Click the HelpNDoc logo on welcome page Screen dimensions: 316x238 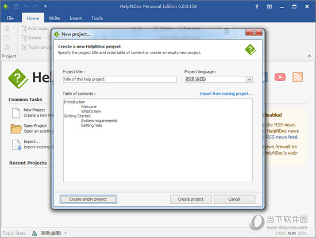(x=18, y=78)
